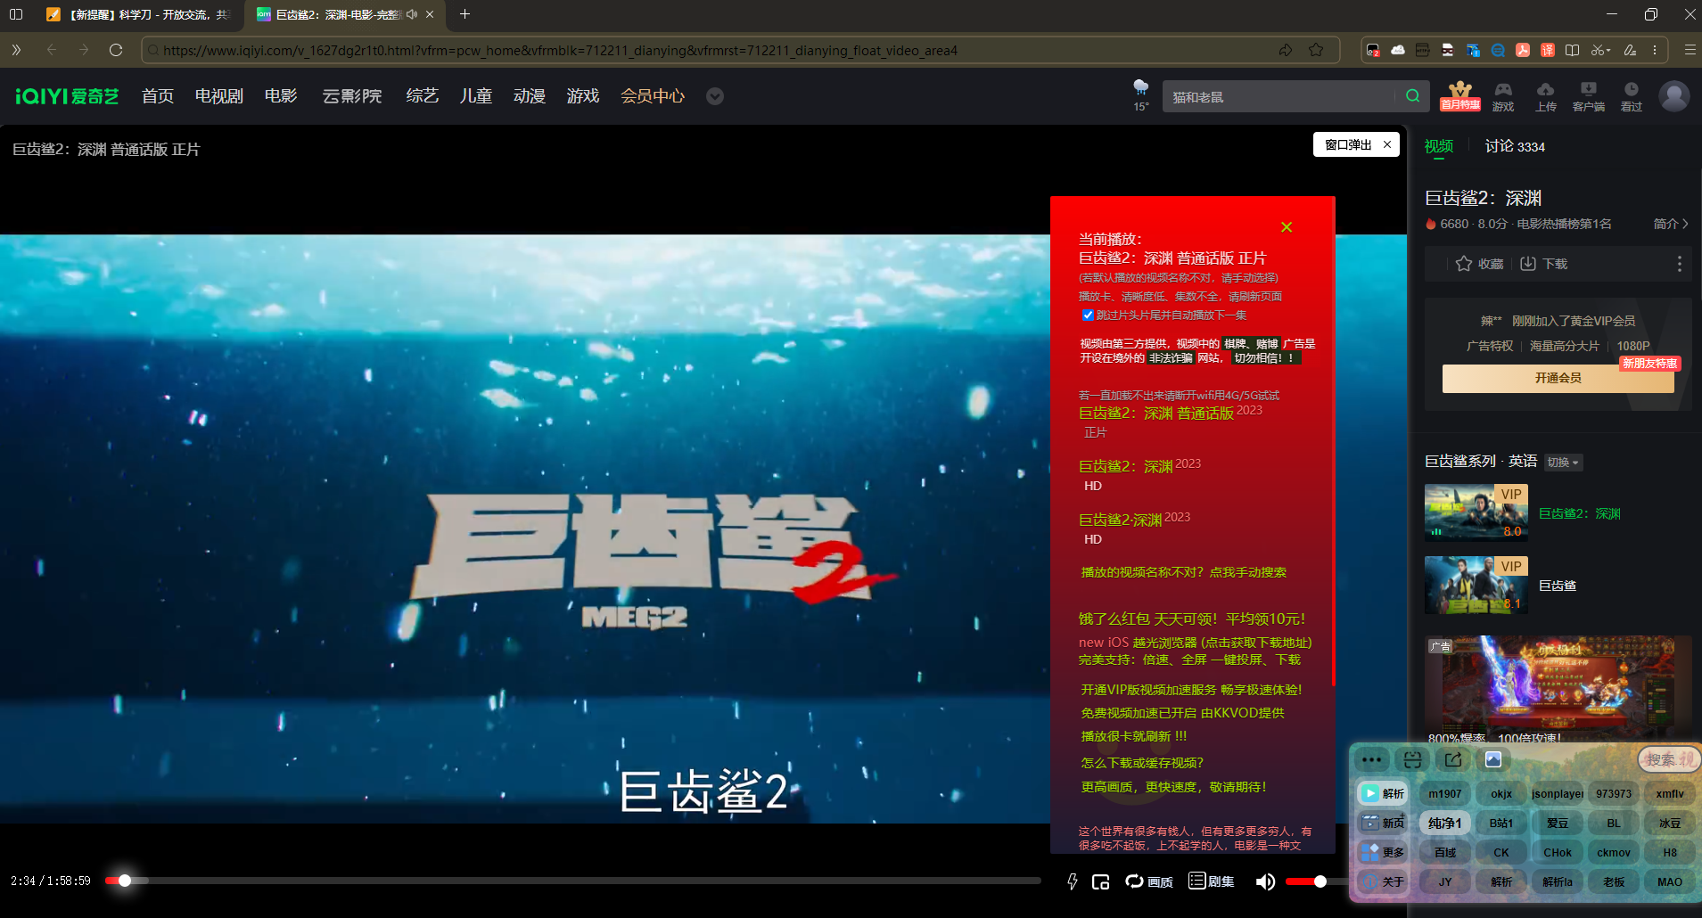This screenshot has width=1702, height=918.
Task: Select the 纯净1 source option
Action: (1443, 823)
